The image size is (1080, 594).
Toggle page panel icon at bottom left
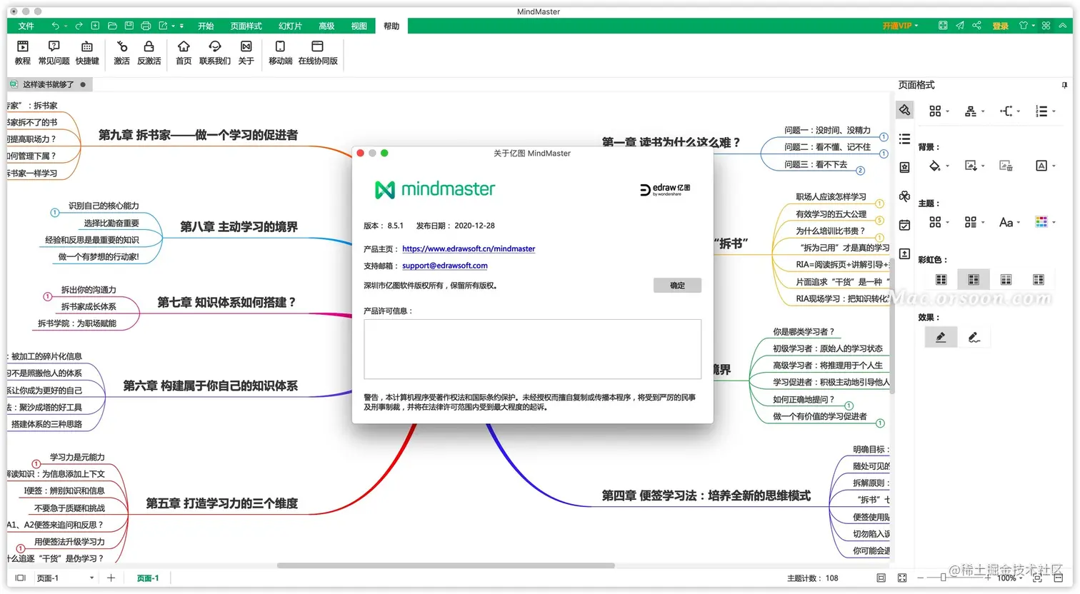tap(20, 578)
